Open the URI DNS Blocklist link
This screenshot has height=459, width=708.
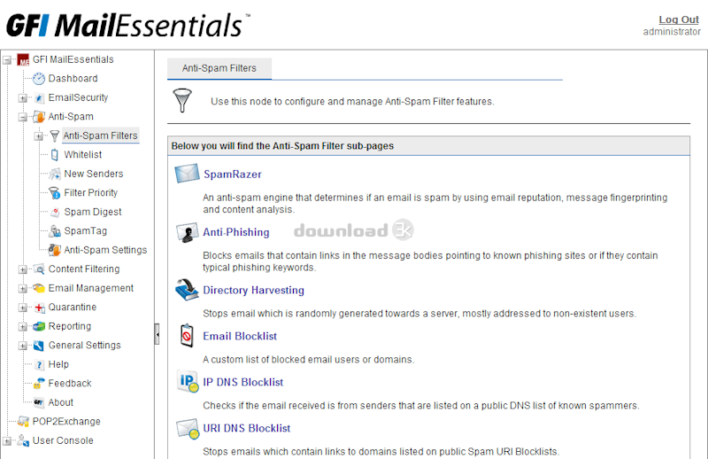pos(247,428)
